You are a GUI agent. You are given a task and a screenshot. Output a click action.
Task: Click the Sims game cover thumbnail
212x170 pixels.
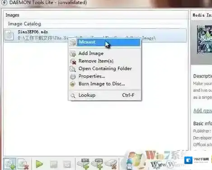[205, 40]
